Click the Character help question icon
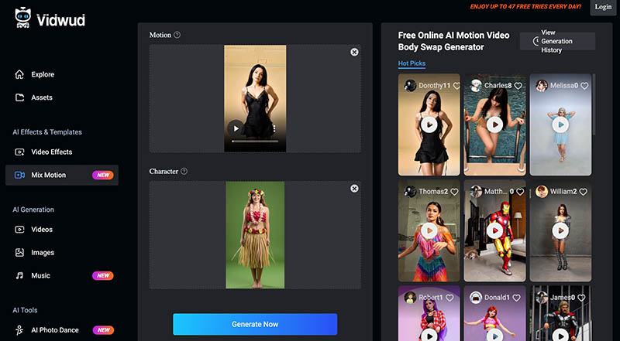The height and width of the screenshot is (341, 620). coord(184,171)
